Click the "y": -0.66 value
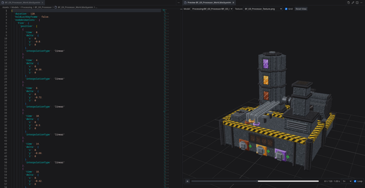 pyautogui.click(x=39, y=153)
